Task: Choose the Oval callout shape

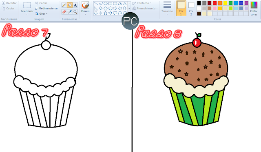Action: click(120, 13)
